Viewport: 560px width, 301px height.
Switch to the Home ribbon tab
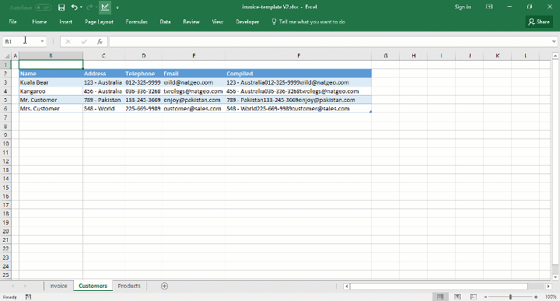point(40,22)
